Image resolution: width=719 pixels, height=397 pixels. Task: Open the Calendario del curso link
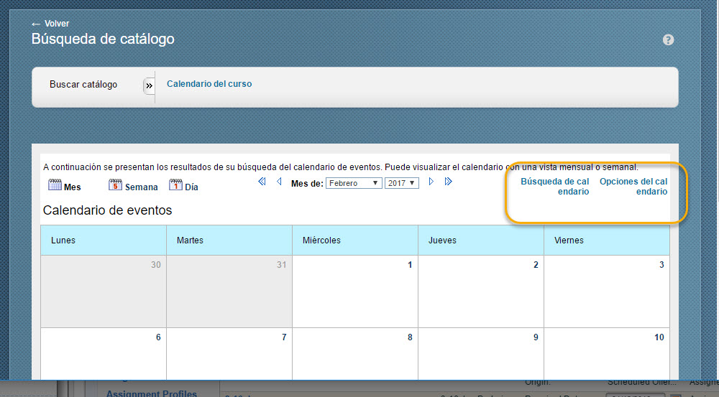click(209, 84)
